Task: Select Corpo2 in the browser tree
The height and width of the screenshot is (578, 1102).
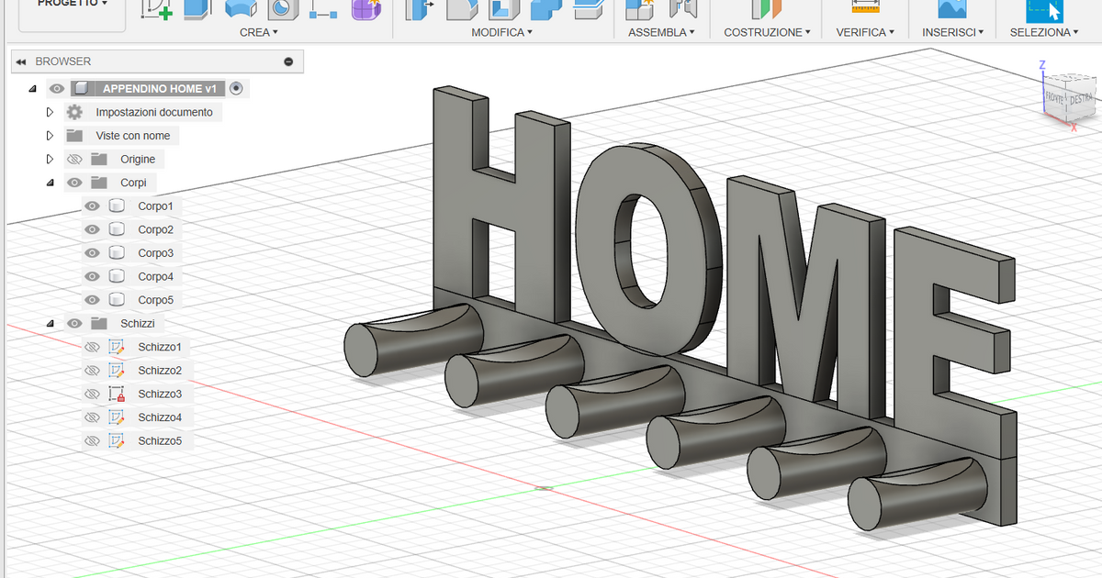Action: [x=155, y=229]
